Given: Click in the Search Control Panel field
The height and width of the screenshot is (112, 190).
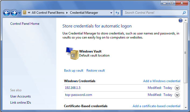Looking at the screenshot, I should (x=152, y=13).
